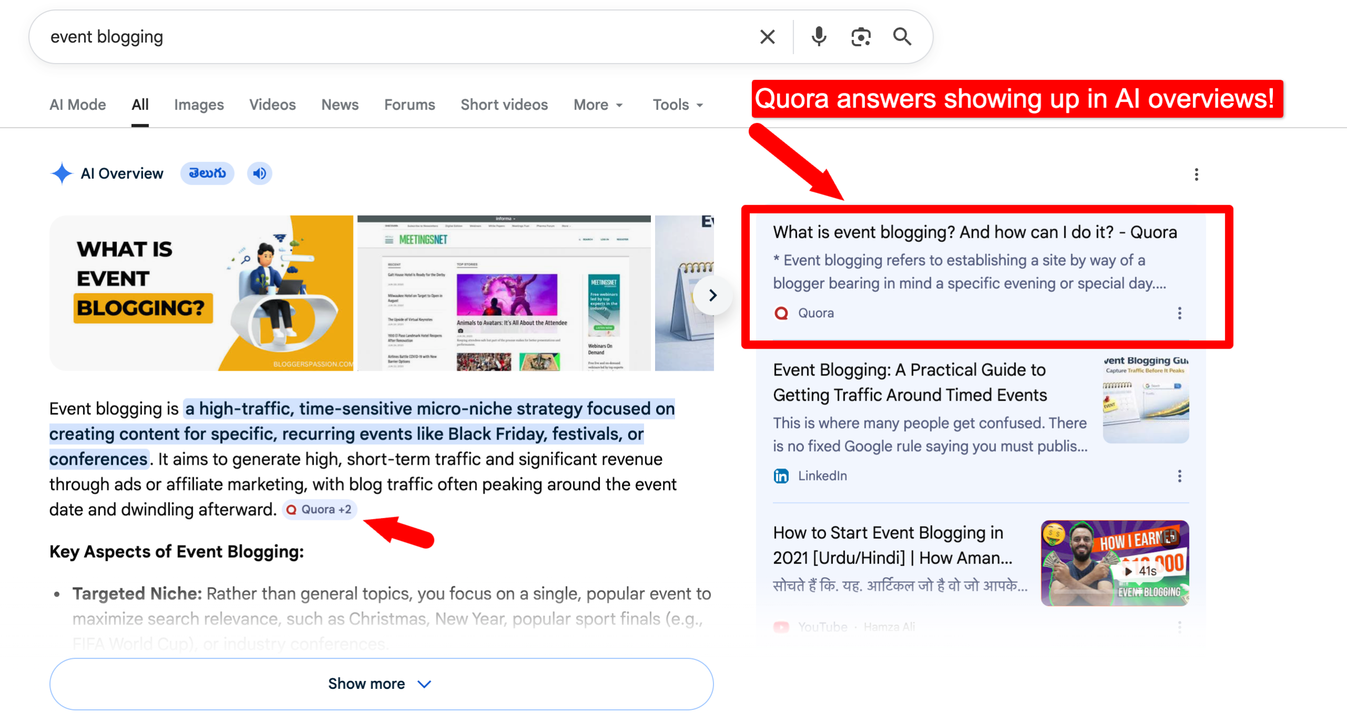This screenshot has height=723, width=1347.
Task: Clear the search box with the X icon
Action: pyautogui.click(x=767, y=37)
